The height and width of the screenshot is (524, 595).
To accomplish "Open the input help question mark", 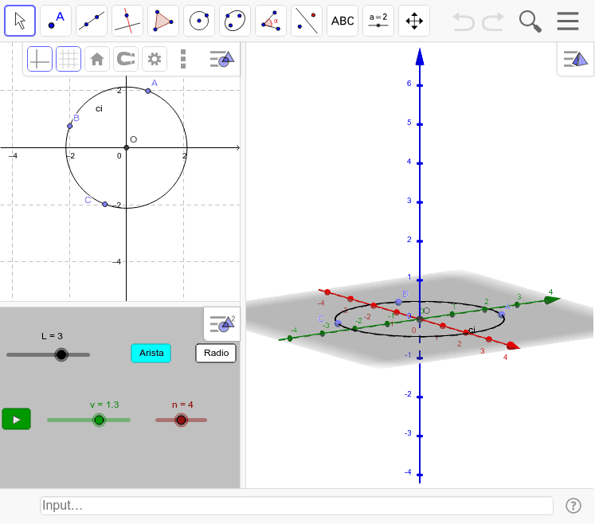I will click(x=573, y=506).
